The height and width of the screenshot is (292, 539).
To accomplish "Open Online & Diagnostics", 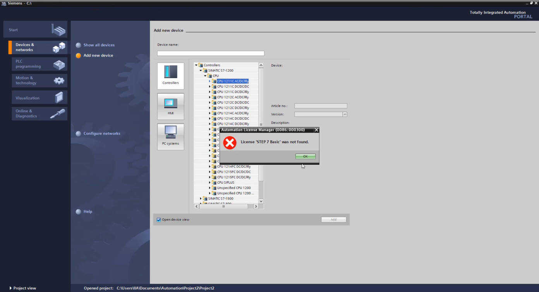I will tap(35, 113).
